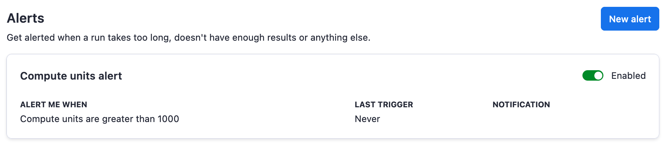The height and width of the screenshot is (144, 664).
Task: Click the NOTIFICATION column label
Action: tap(521, 105)
